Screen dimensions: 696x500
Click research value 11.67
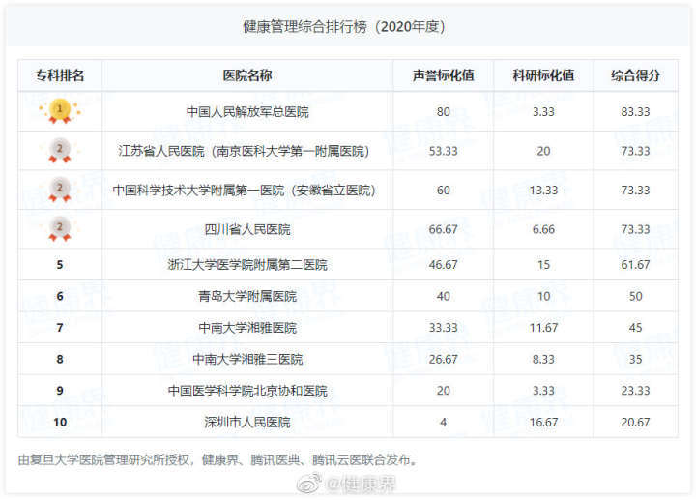[543, 328]
